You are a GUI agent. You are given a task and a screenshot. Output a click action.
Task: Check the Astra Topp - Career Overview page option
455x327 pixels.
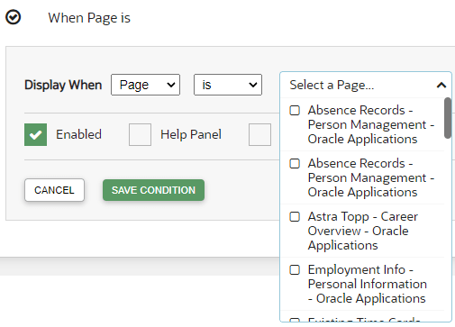pyautogui.click(x=295, y=216)
